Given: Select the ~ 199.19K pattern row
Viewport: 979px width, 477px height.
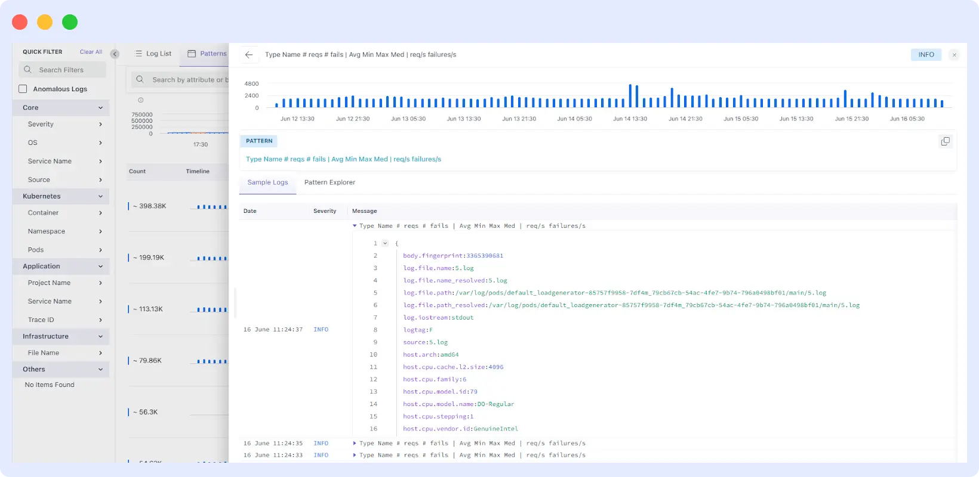Looking at the screenshot, I should pyautogui.click(x=178, y=258).
